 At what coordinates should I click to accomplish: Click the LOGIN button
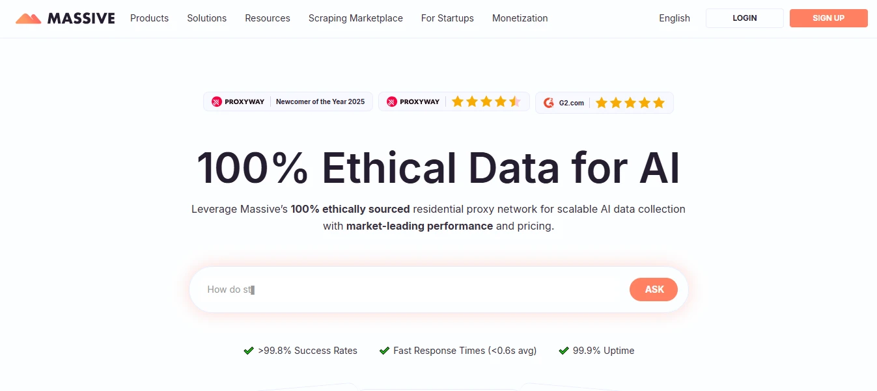744,18
